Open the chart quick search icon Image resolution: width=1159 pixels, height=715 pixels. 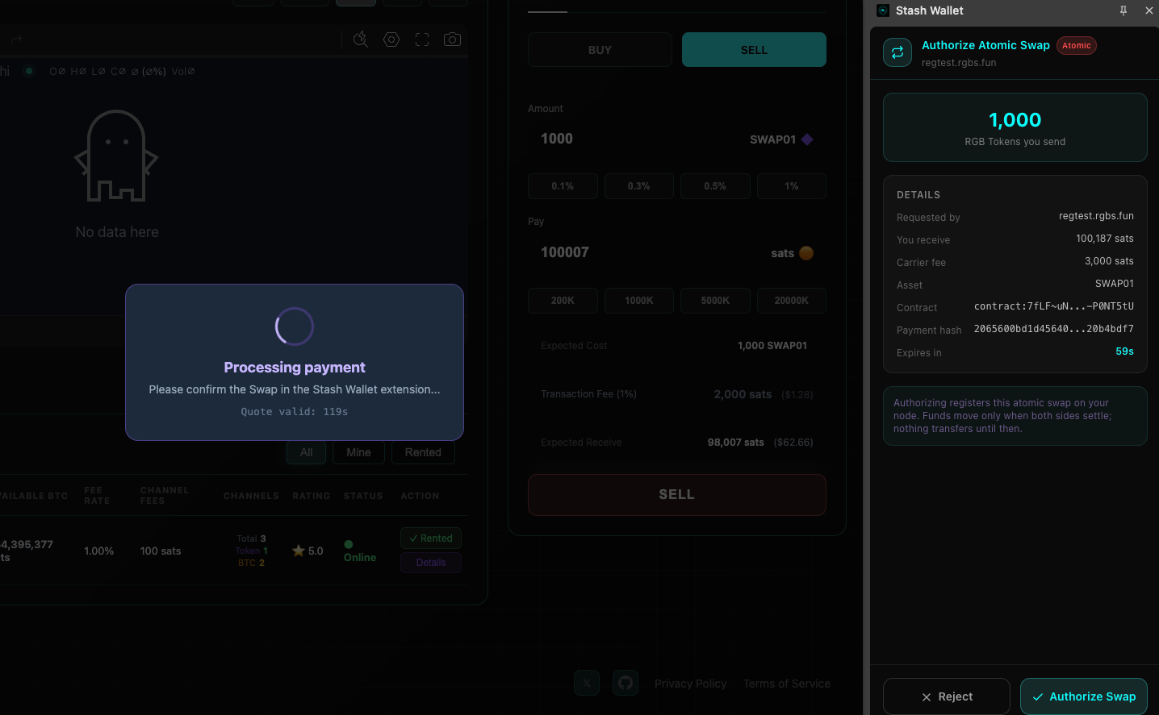point(361,39)
